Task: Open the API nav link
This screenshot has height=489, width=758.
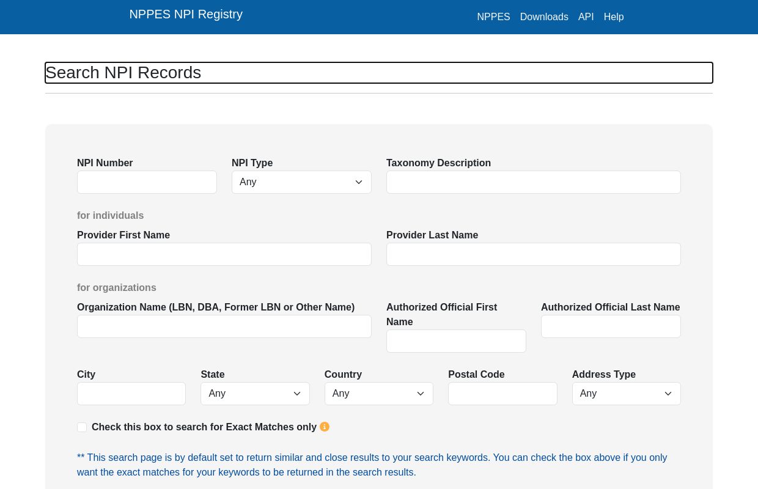Action: (586, 17)
